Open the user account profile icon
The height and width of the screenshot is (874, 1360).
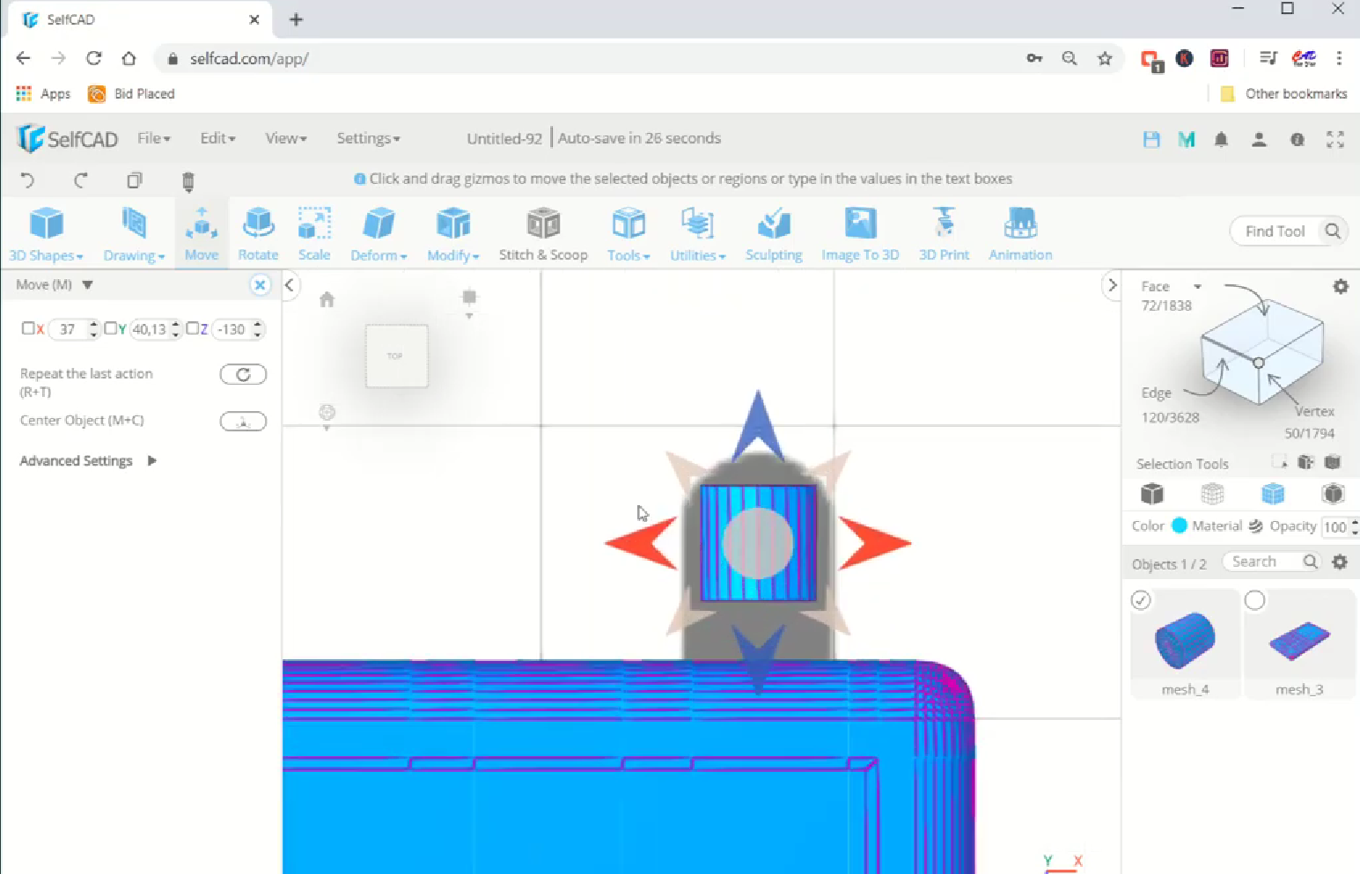click(1259, 139)
